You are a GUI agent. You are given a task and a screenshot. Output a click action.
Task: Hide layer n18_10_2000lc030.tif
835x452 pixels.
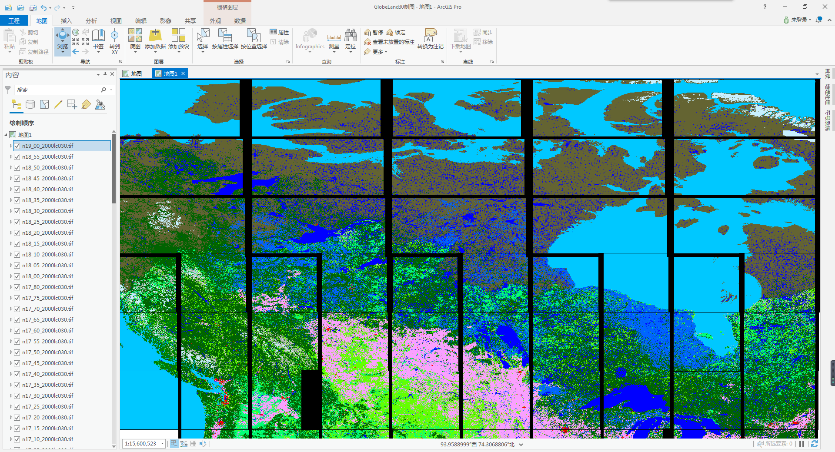[17, 255]
